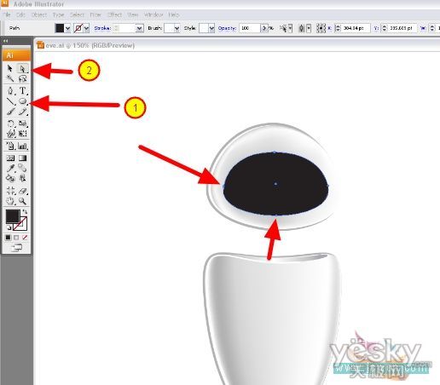Select the Gradient tool
Viewport: 440px width, 385px height.
(22, 158)
